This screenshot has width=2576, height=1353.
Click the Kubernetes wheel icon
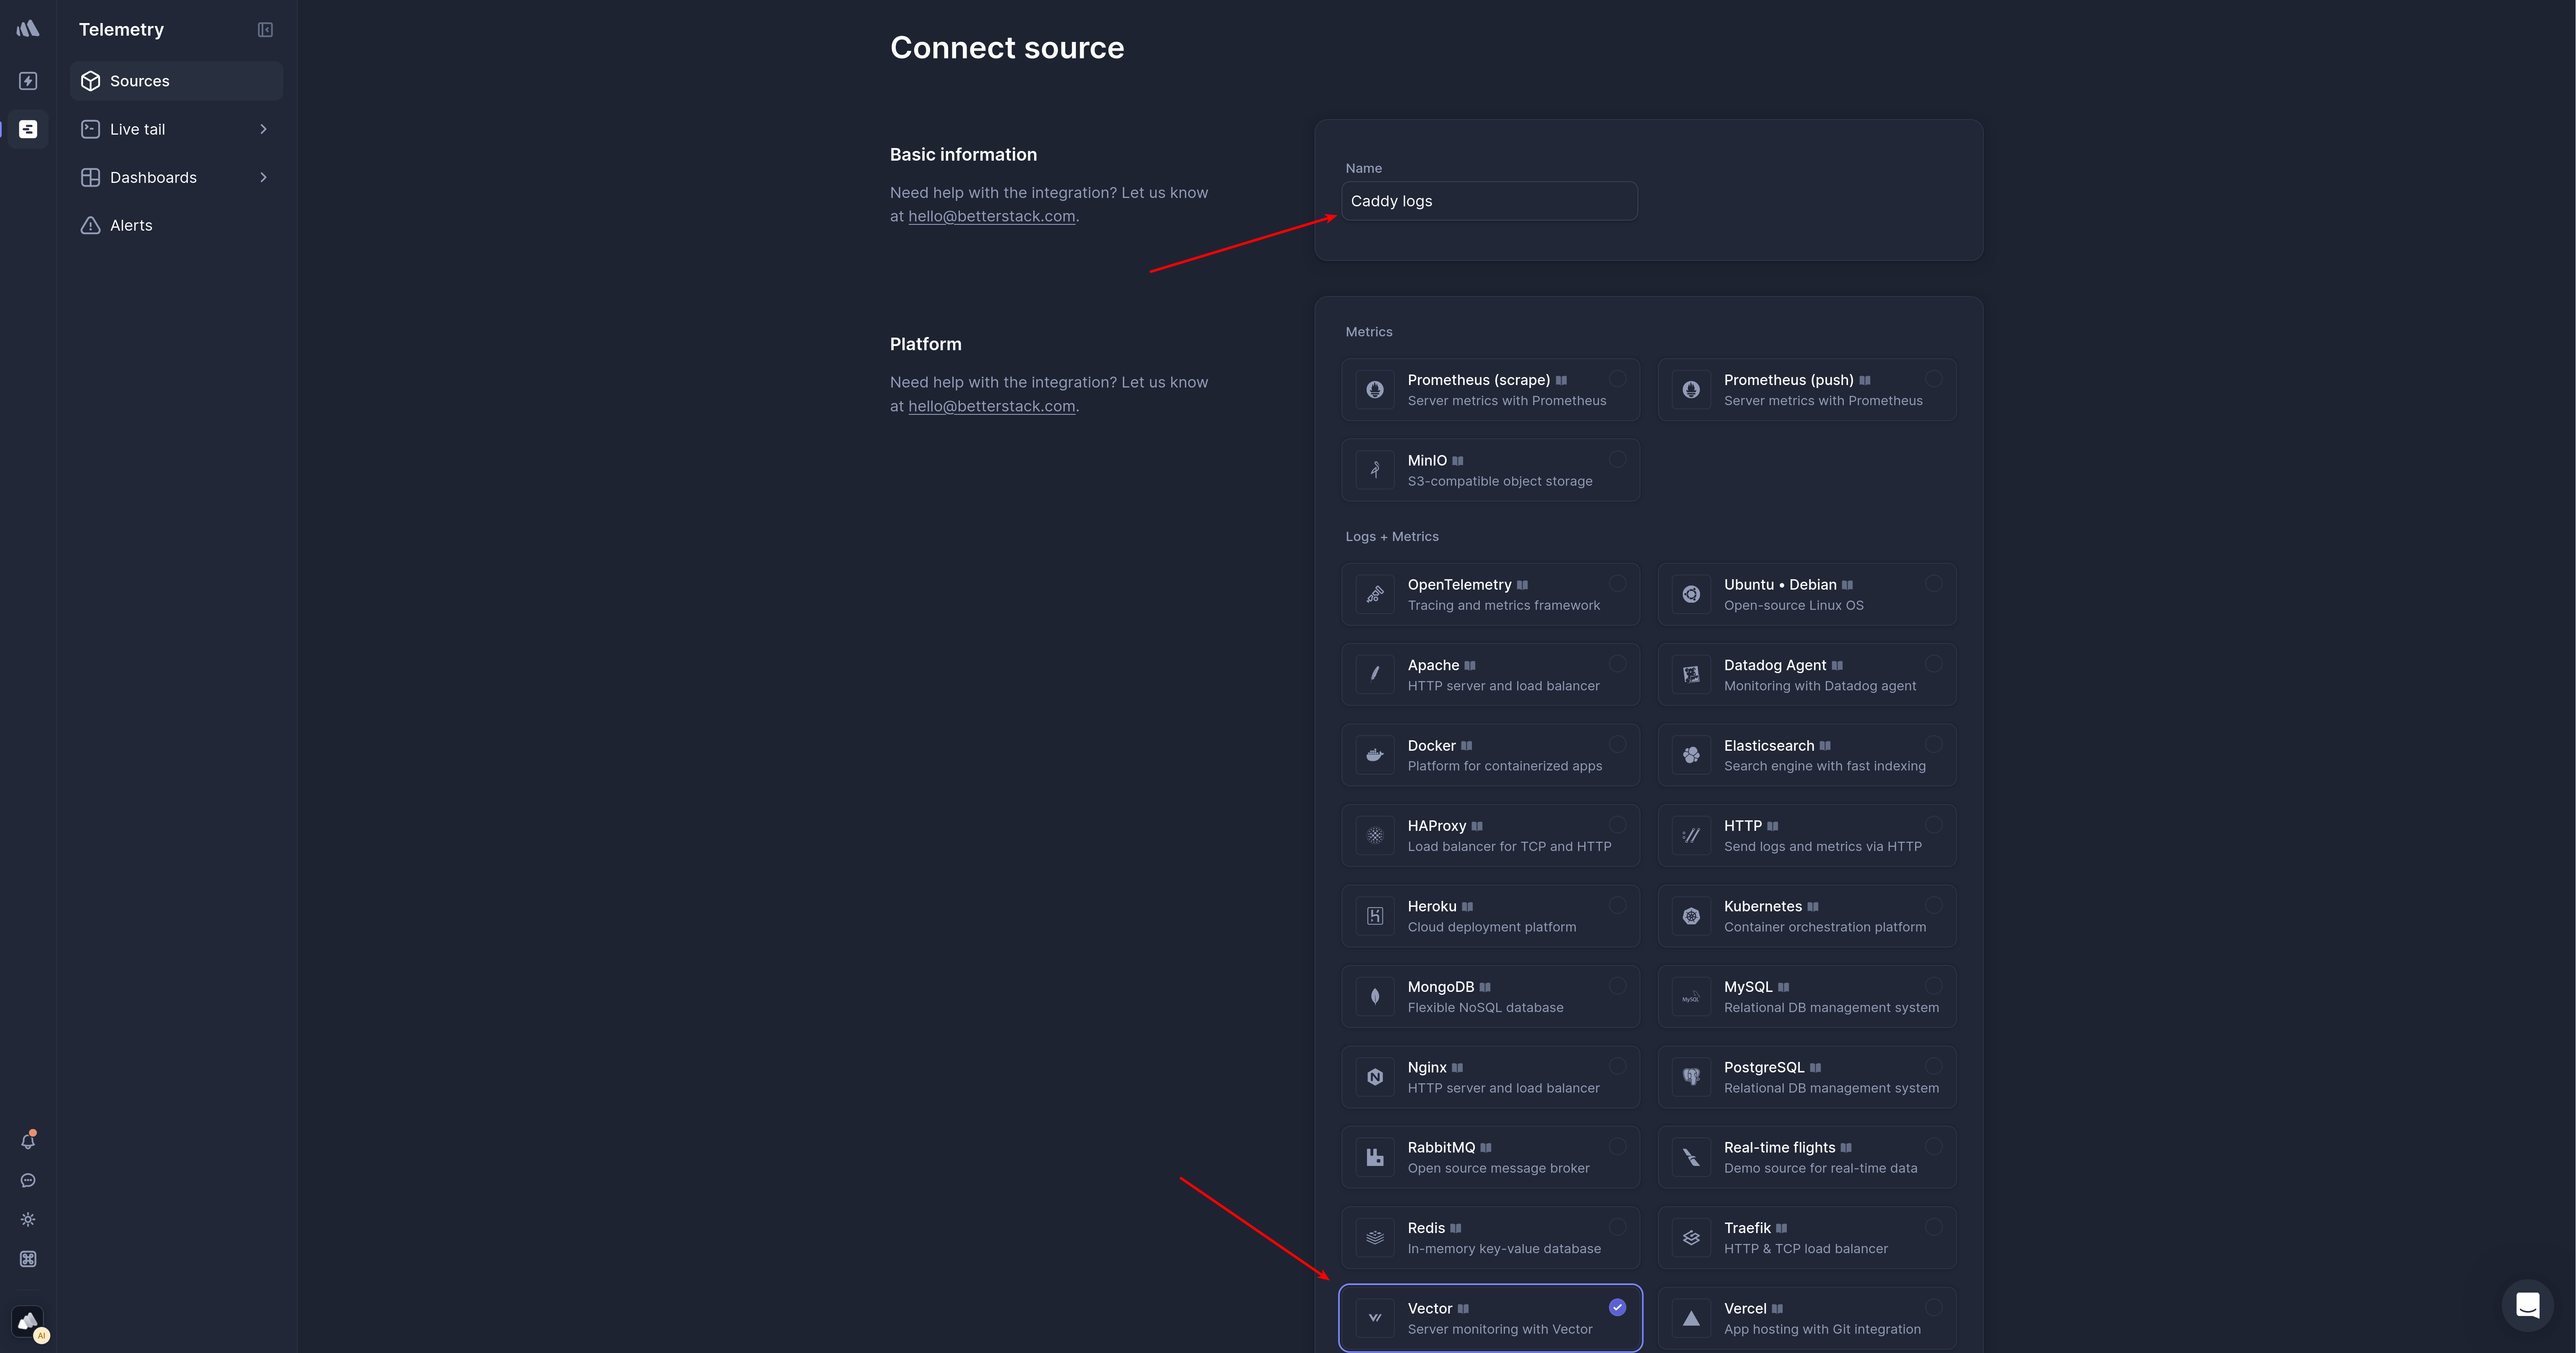click(1691, 916)
